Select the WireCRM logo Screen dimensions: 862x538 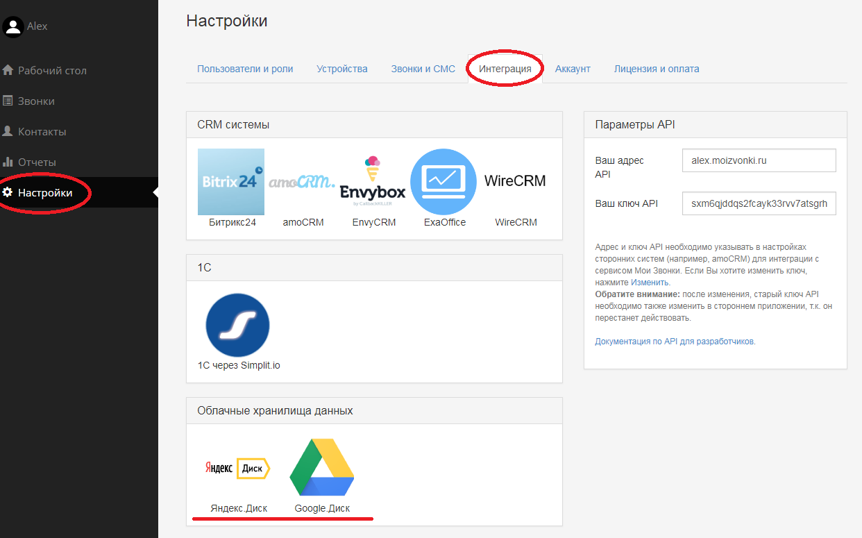tap(515, 181)
